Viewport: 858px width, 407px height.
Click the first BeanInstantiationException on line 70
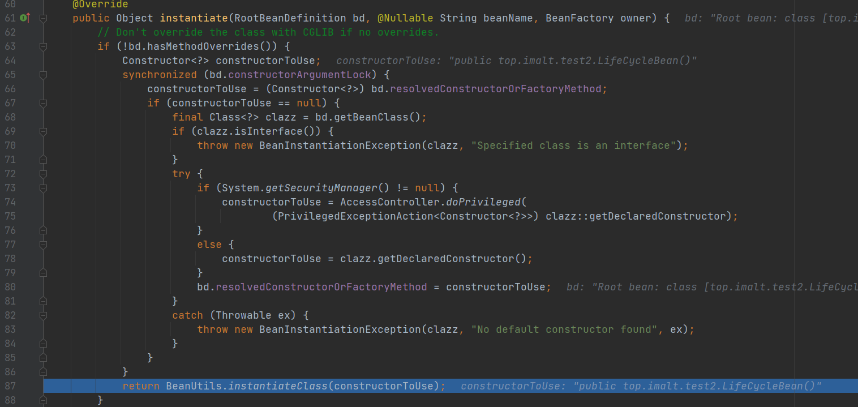click(x=340, y=145)
